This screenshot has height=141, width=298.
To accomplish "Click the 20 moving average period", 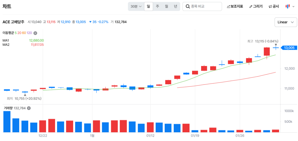I will [x=19, y=33].
